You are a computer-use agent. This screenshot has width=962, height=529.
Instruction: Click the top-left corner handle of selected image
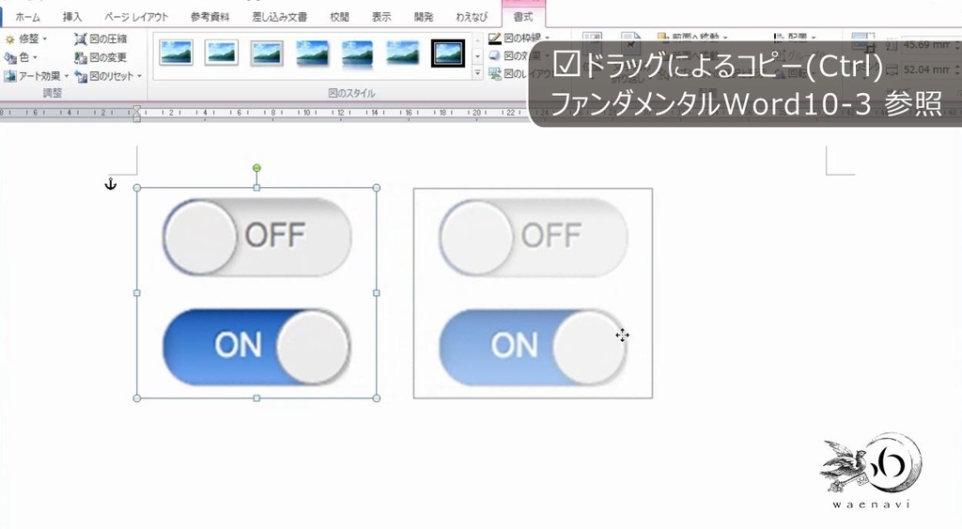coord(137,188)
